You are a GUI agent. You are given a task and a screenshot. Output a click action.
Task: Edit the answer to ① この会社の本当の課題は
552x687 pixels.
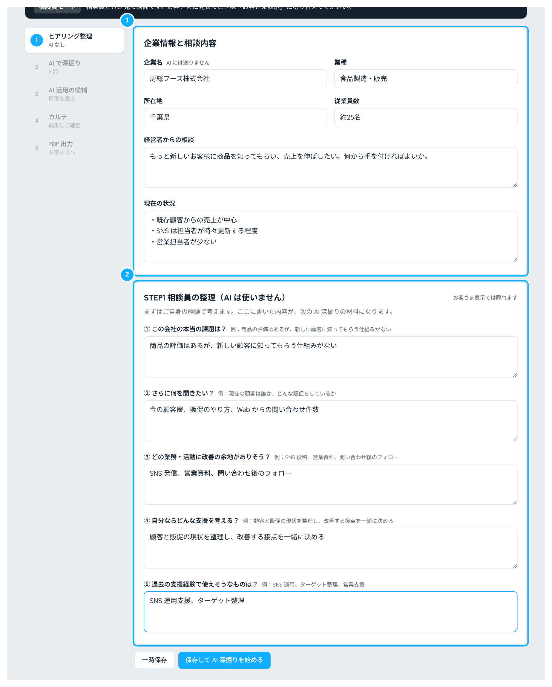tap(330, 357)
